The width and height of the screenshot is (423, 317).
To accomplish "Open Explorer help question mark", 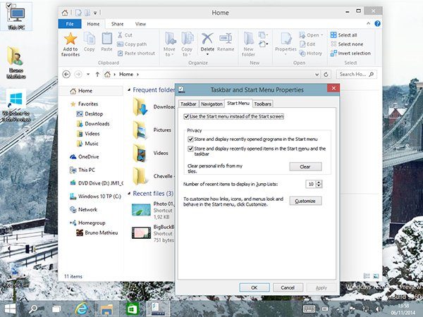I will tap(377, 24).
